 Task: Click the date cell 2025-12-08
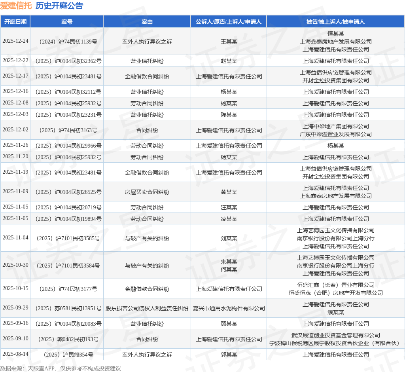(x=15, y=103)
